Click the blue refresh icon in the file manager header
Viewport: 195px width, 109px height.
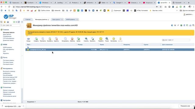[172, 25]
